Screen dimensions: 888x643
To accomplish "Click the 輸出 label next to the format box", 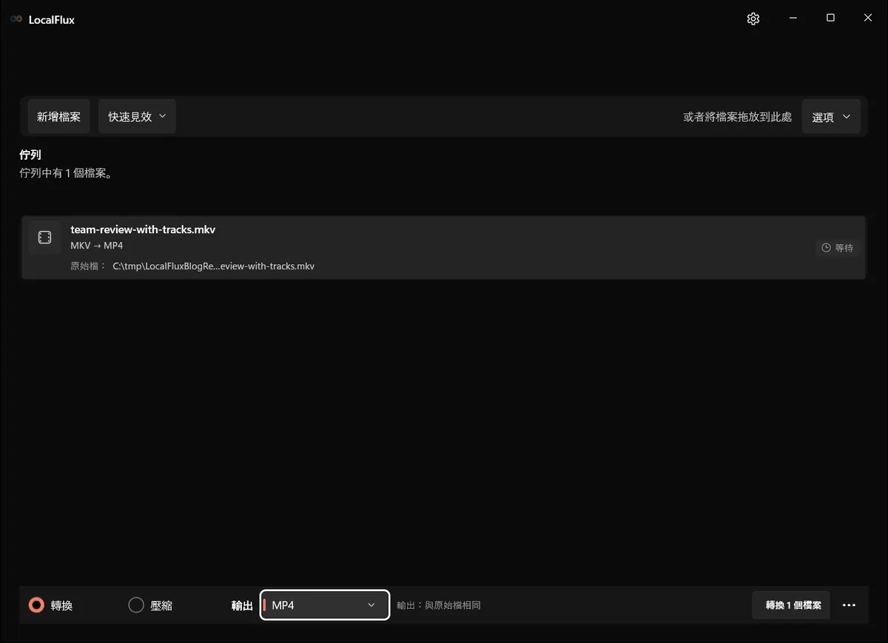I will click(x=242, y=606).
